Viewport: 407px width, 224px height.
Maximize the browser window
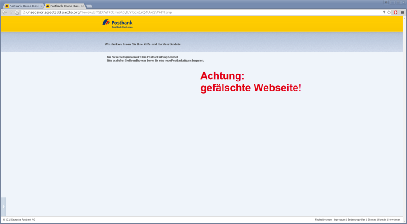coord(398,2)
